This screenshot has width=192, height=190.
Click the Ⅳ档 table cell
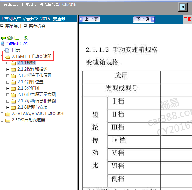coord(134,142)
